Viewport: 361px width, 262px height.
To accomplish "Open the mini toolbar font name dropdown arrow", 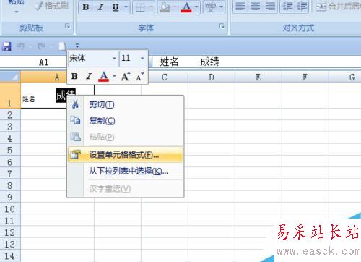I will click(x=114, y=58).
